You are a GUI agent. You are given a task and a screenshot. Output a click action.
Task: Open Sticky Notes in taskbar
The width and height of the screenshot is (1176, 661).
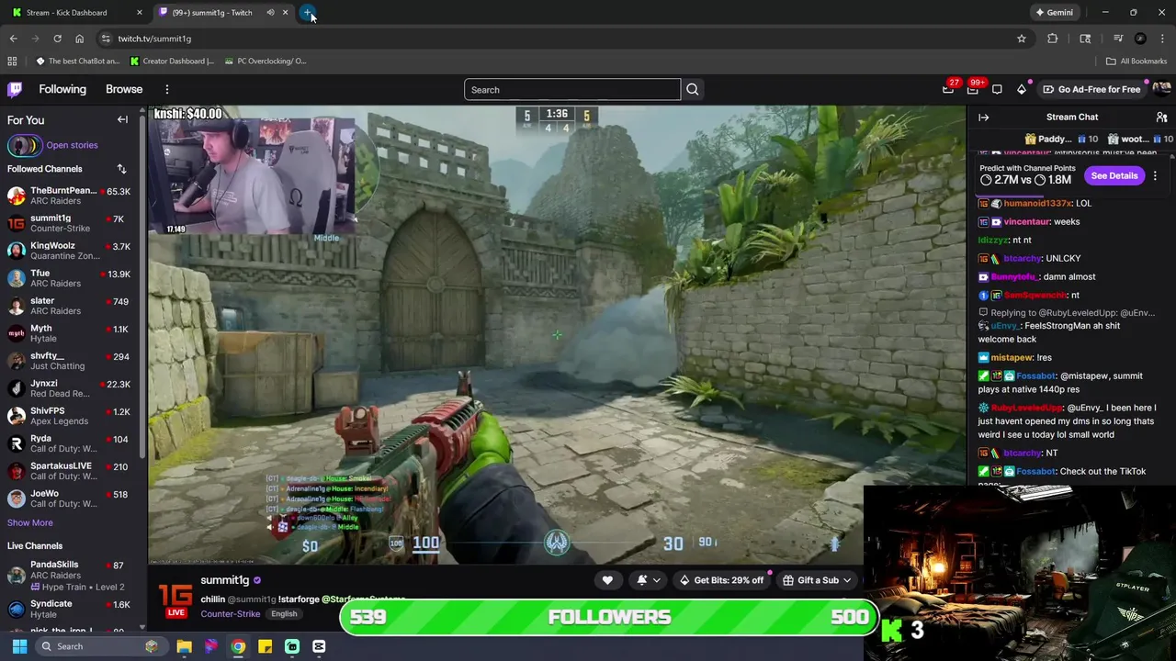[x=265, y=646]
